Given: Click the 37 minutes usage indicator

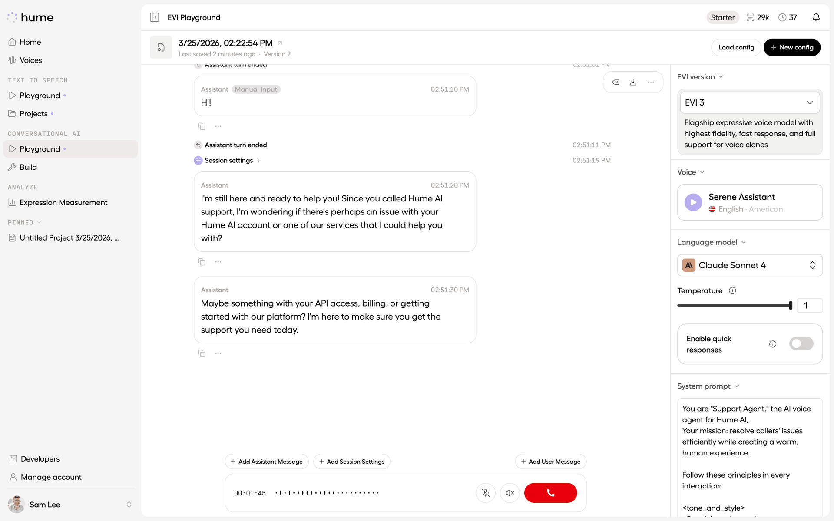Looking at the screenshot, I should point(788,17).
